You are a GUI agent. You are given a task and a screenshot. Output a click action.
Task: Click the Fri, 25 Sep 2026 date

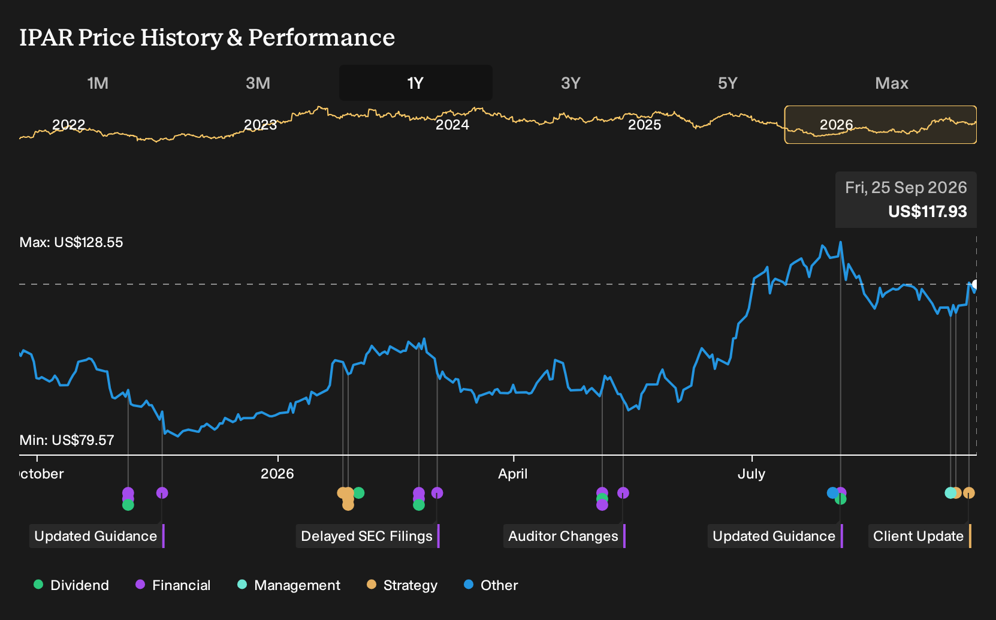click(906, 188)
